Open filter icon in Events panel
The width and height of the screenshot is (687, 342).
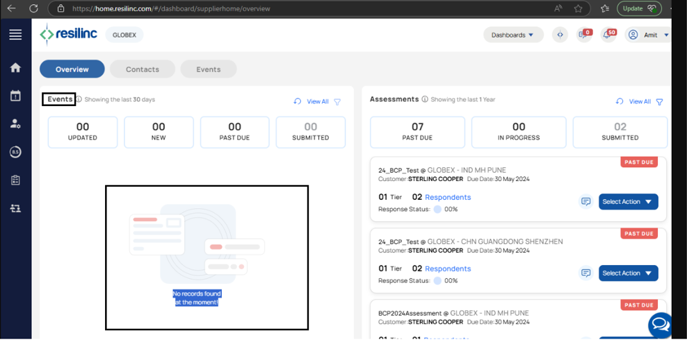tap(337, 102)
